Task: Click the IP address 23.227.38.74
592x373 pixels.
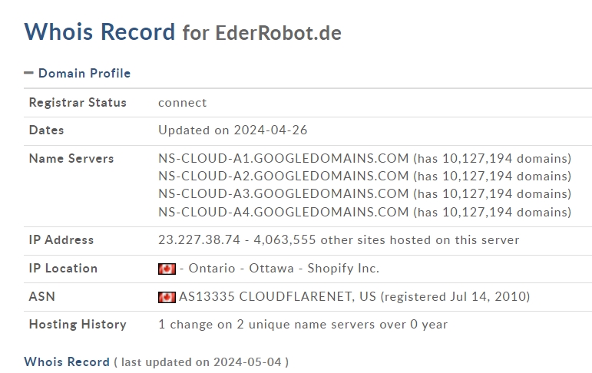Action: (199, 239)
